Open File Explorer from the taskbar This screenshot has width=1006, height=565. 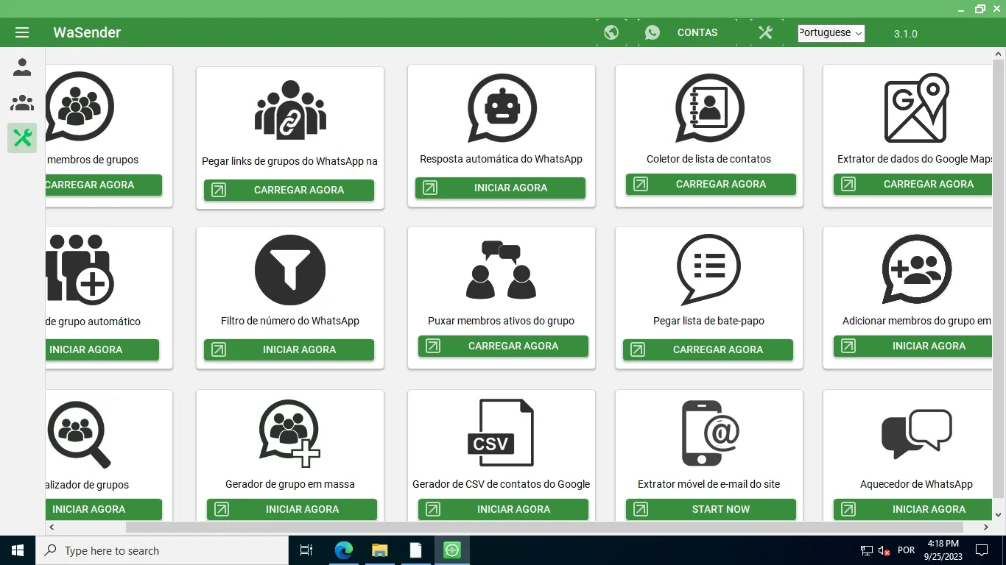click(x=379, y=550)
